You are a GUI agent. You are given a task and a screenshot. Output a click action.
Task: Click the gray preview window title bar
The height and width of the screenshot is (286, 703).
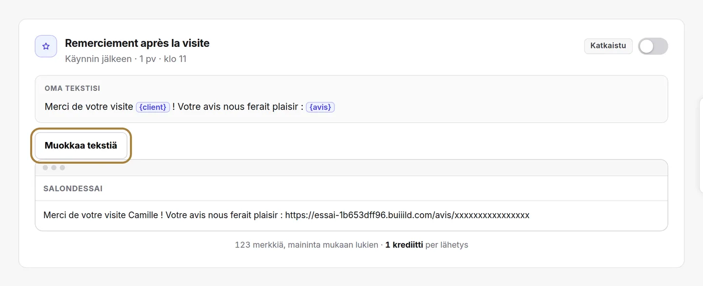pyautogui.click(x=351, y=168)
